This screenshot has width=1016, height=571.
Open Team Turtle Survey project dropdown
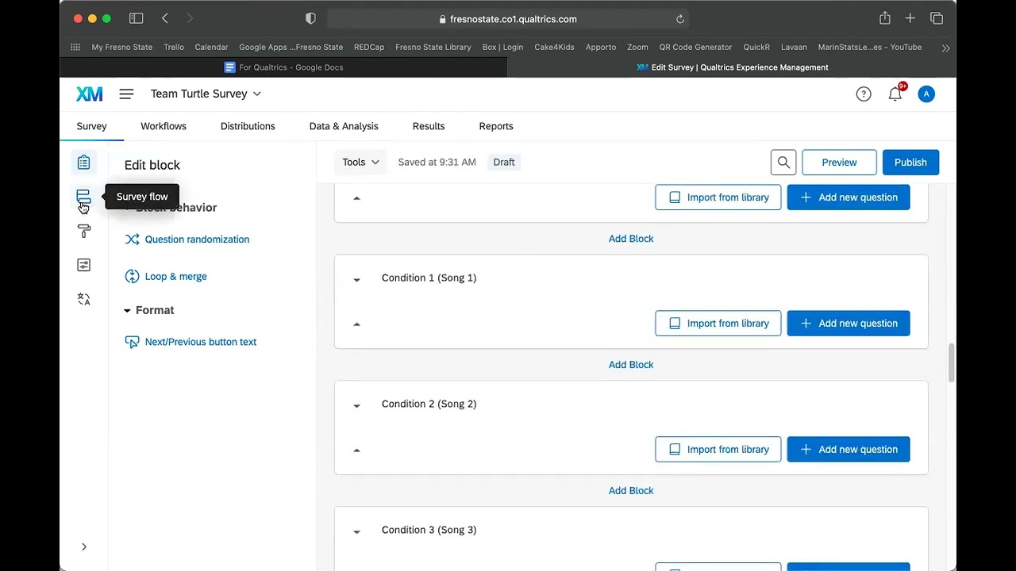(206, 94)
